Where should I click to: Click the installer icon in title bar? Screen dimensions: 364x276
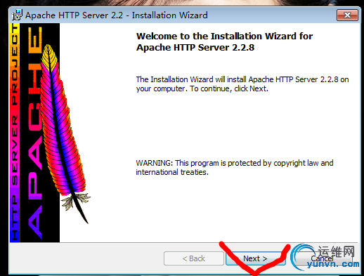tap(17, 15)
